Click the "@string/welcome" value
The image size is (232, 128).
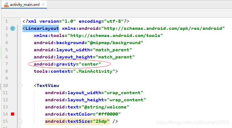[105, 107]
